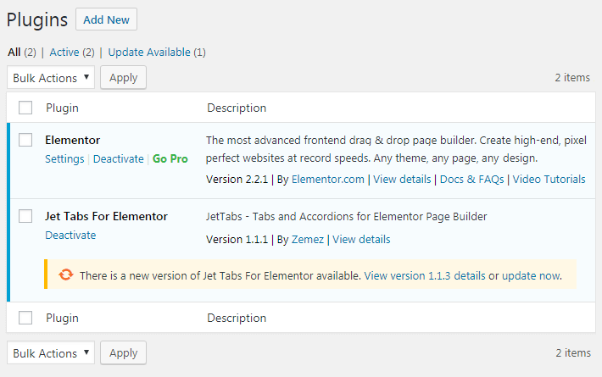Viewport: 602px width, 377px height.
Task: Click the orange update refresh icon
Action: 66,274
